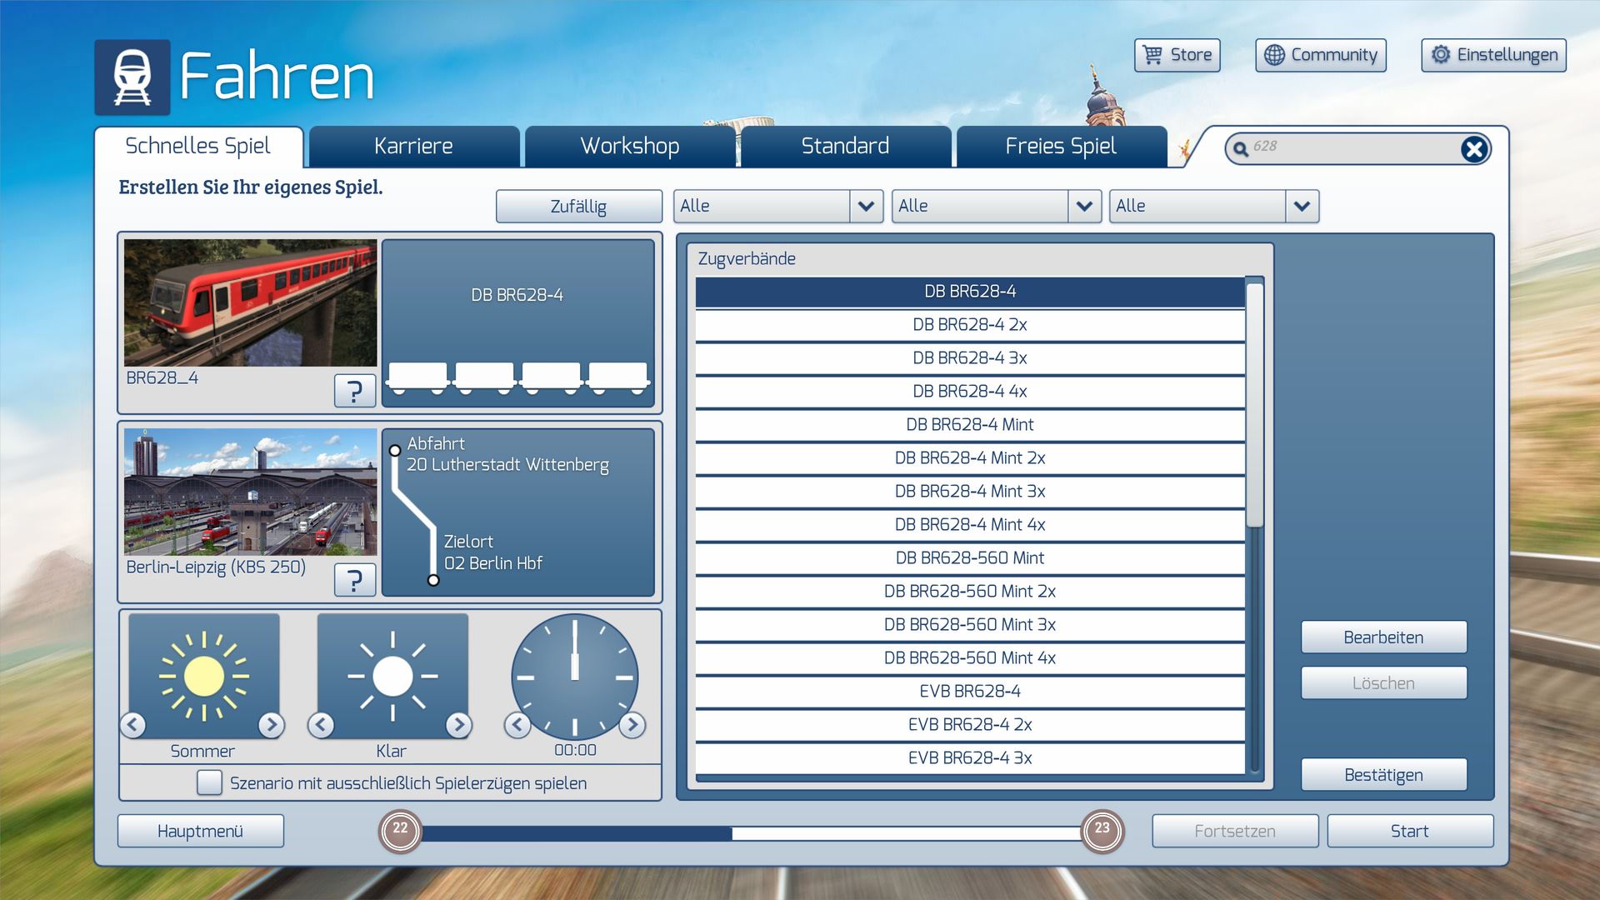Click the route question mark help icon

(354, 580)
